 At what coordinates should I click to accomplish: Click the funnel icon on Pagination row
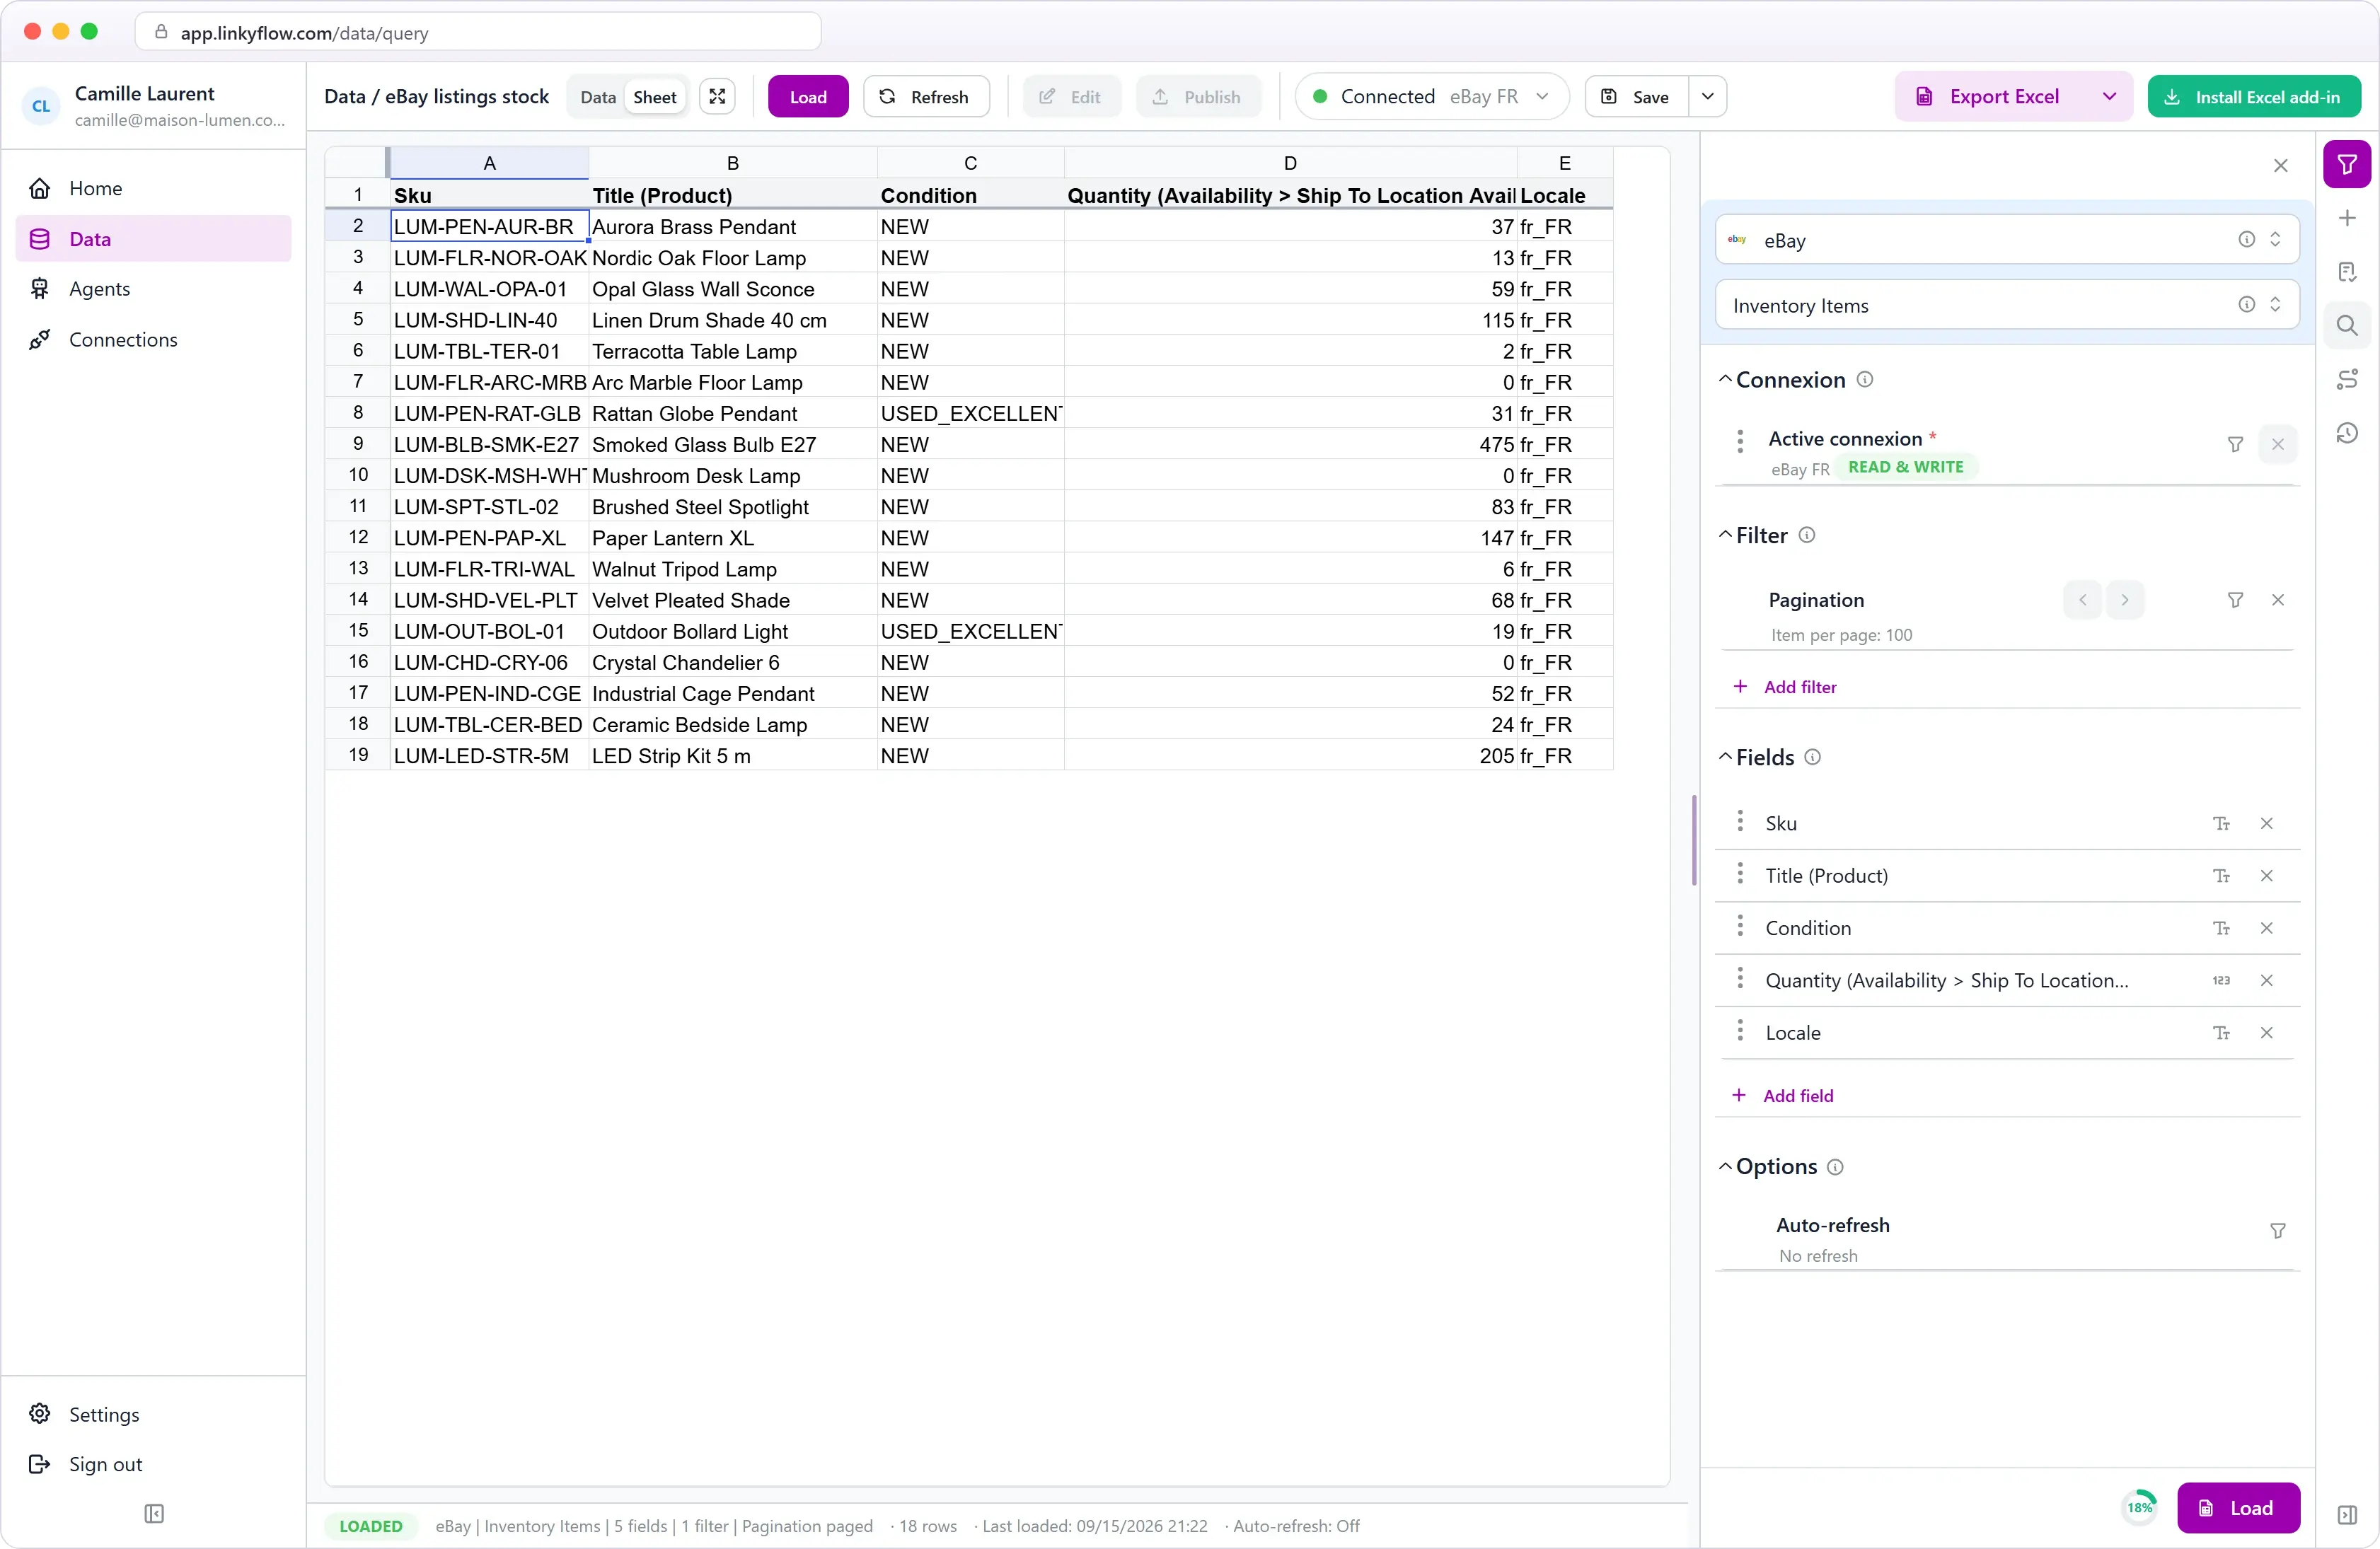coord(2235,600)
